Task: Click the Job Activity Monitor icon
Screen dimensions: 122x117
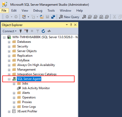Action: (19, 88)
